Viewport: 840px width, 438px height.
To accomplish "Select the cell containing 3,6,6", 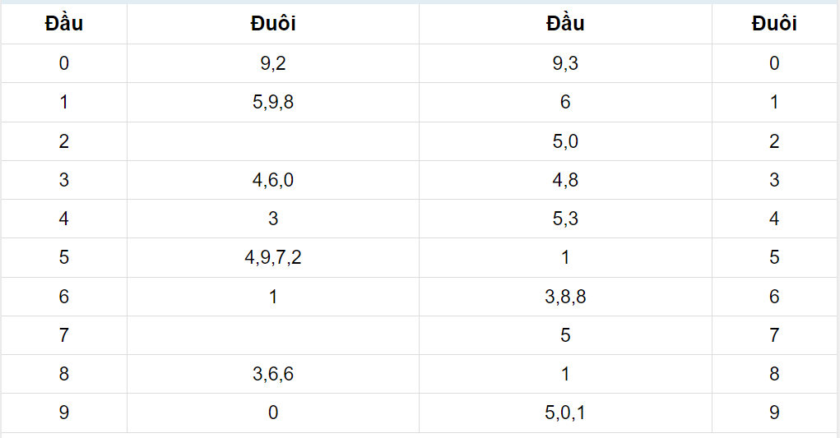I will point(272,374).
